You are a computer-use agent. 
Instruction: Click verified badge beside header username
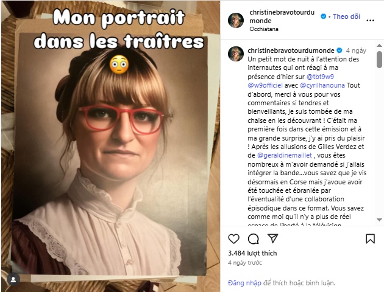tap(323, 16)
